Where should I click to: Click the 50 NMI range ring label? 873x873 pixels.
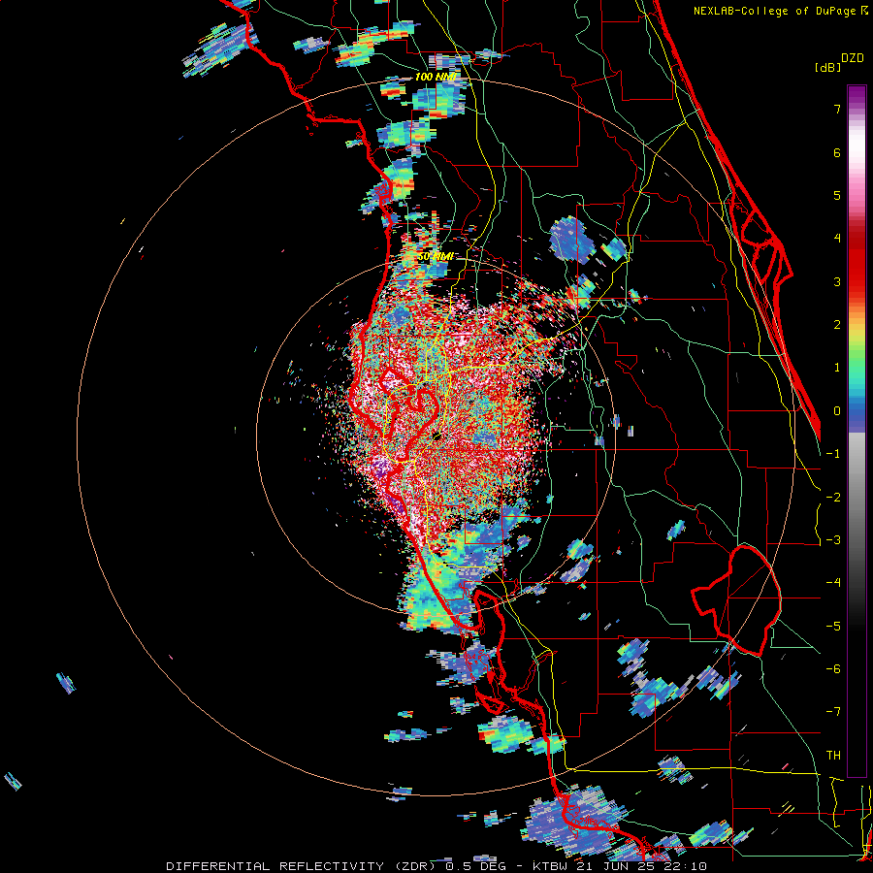(x=436, y=256)
